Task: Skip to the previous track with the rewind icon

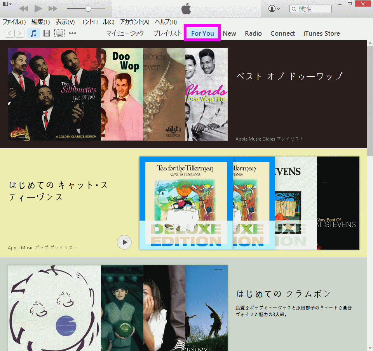Action: coord(23,9)
